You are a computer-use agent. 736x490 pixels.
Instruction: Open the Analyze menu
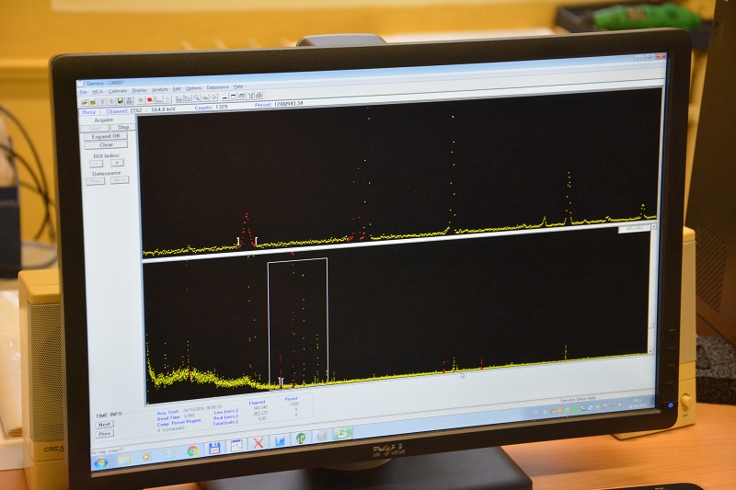[160, 89]
